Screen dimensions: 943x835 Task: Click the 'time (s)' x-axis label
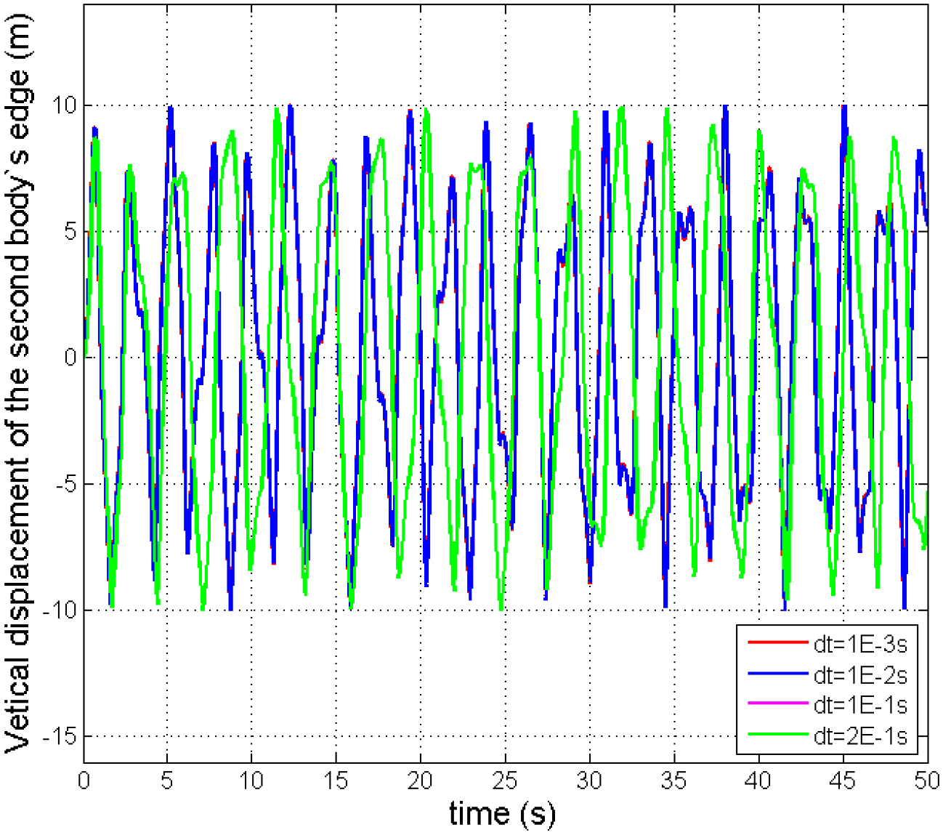click(502, 813)
